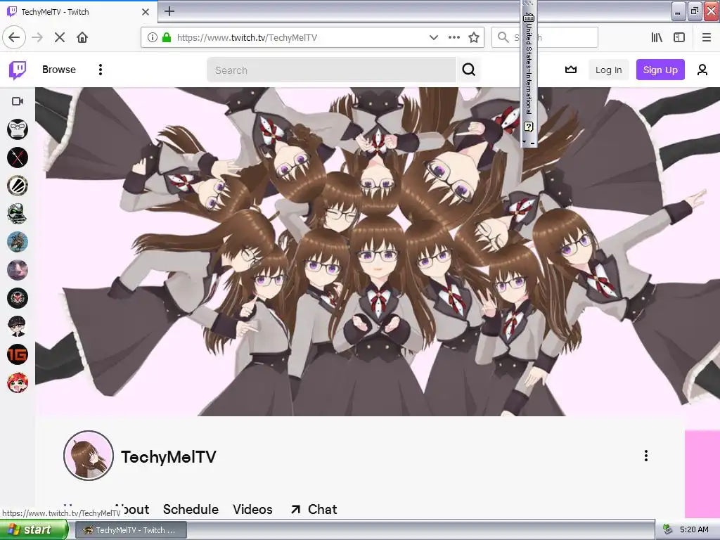Screen dimensions: 720x540
Task: Open Prime loot crown icon
Action: pyautogui.click(x=571, y=70)
